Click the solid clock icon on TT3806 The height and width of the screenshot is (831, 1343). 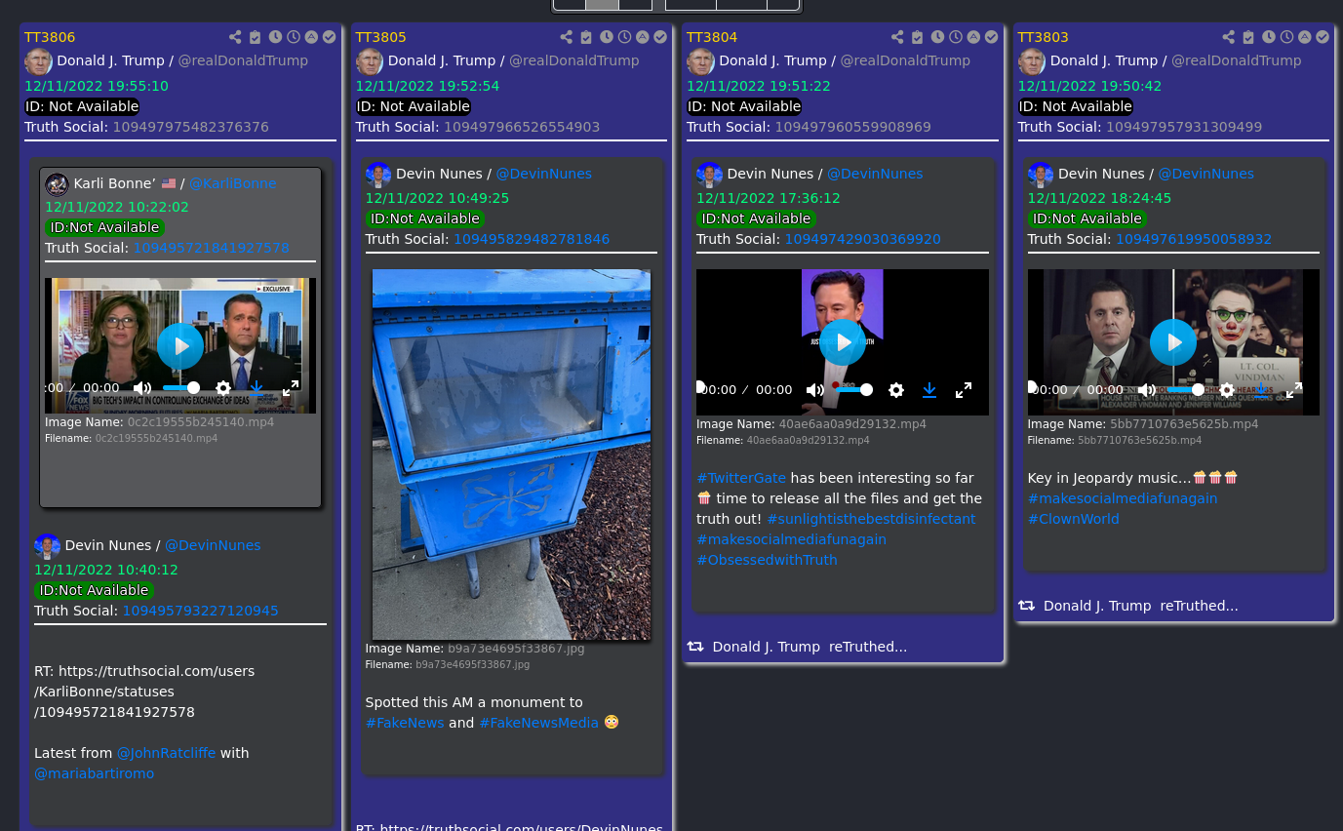[275, 37]
